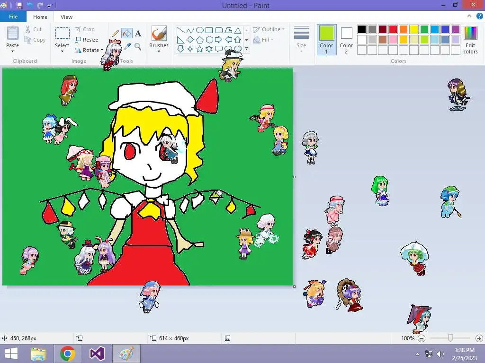Open the Edit colors dialog
This screenshot has height=363, width=485.
click(x=470, y=40)
